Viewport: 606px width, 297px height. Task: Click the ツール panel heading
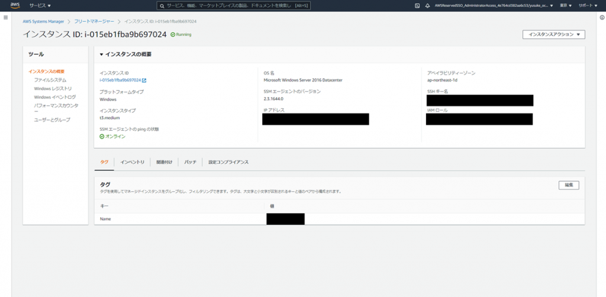point(36,54)
